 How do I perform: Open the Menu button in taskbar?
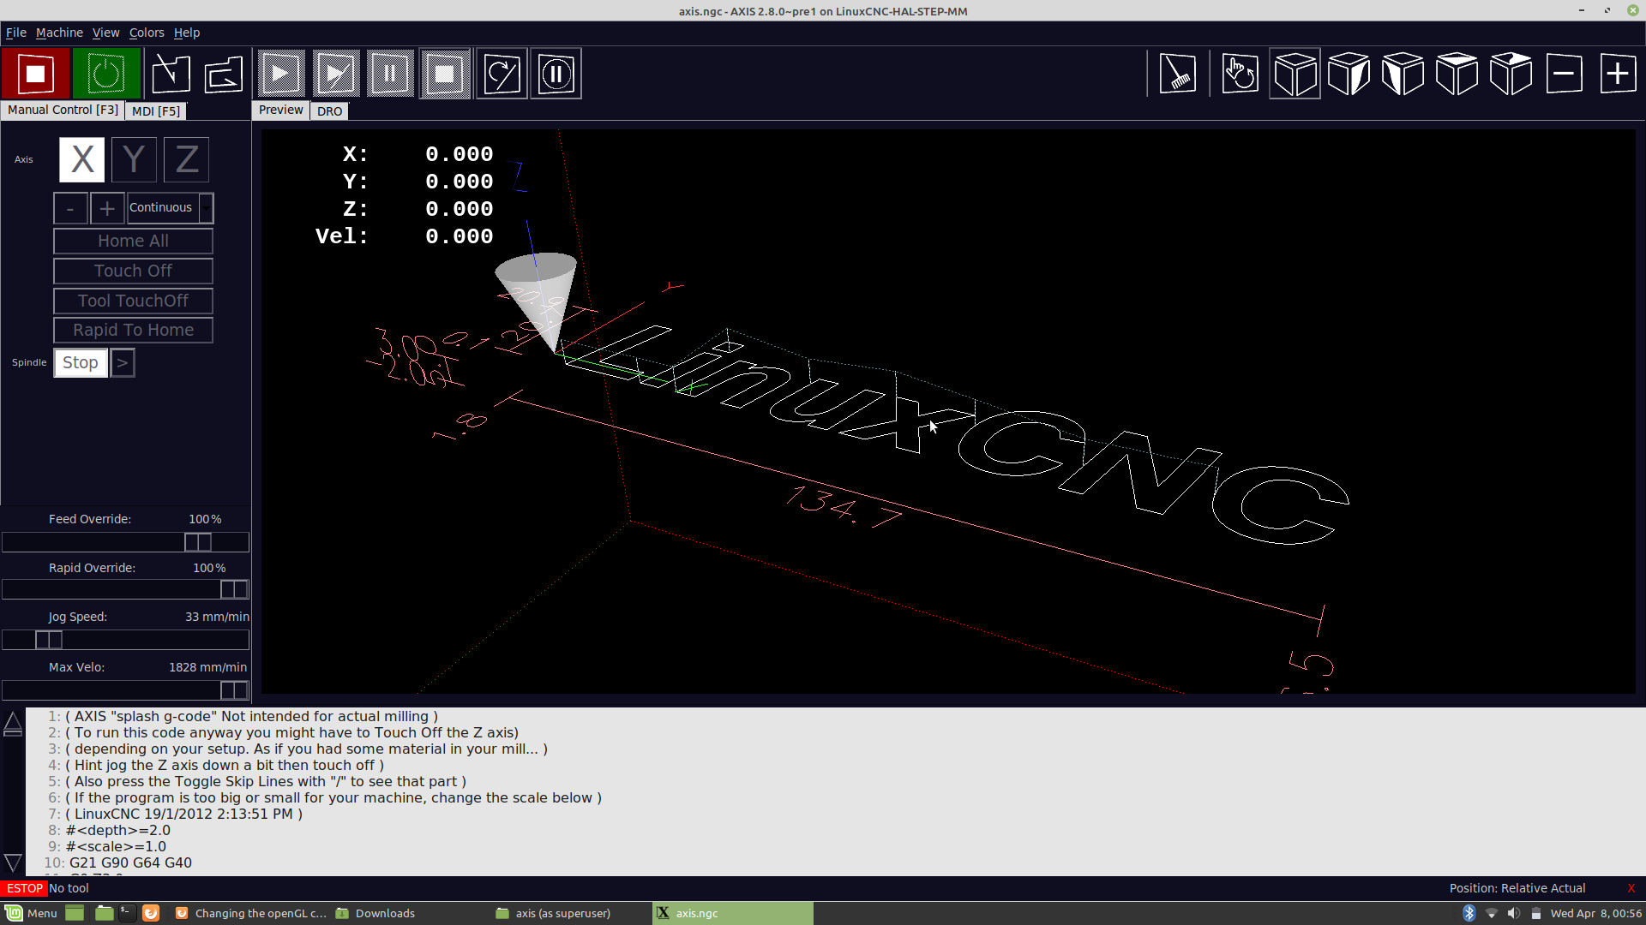coord(32,913)
